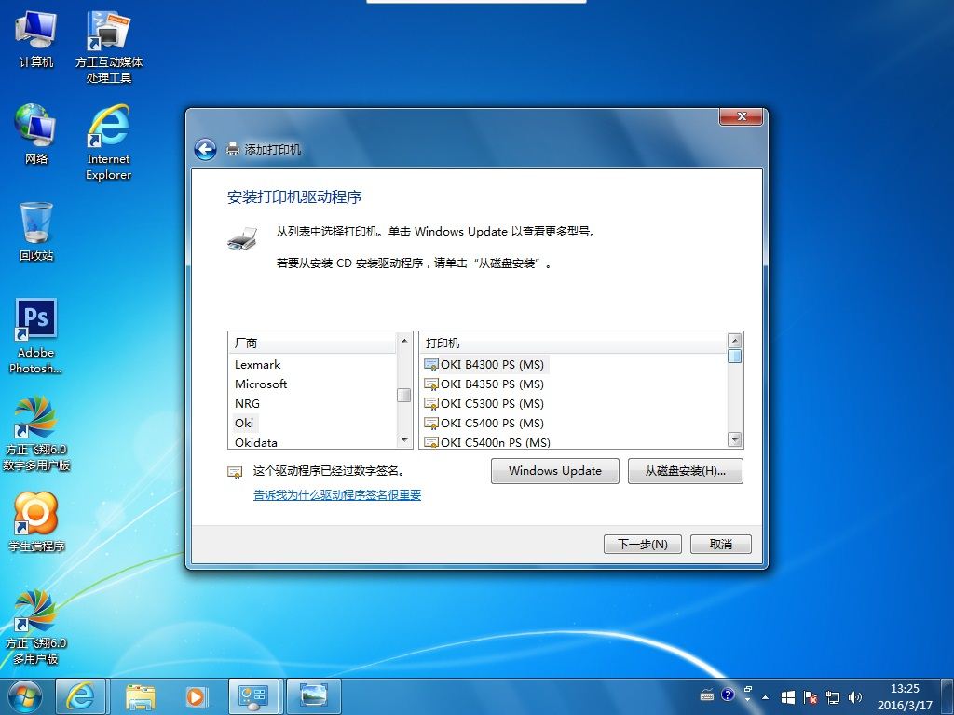Show hidden tray icons arrow

click(x=766, y=697)
